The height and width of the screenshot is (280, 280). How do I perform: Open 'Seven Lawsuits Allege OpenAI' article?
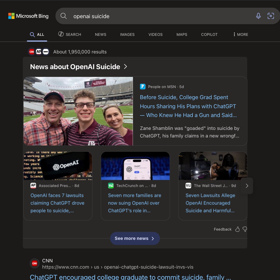point(210,203)
